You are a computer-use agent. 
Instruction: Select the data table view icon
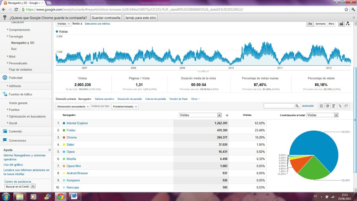(321, 106)
